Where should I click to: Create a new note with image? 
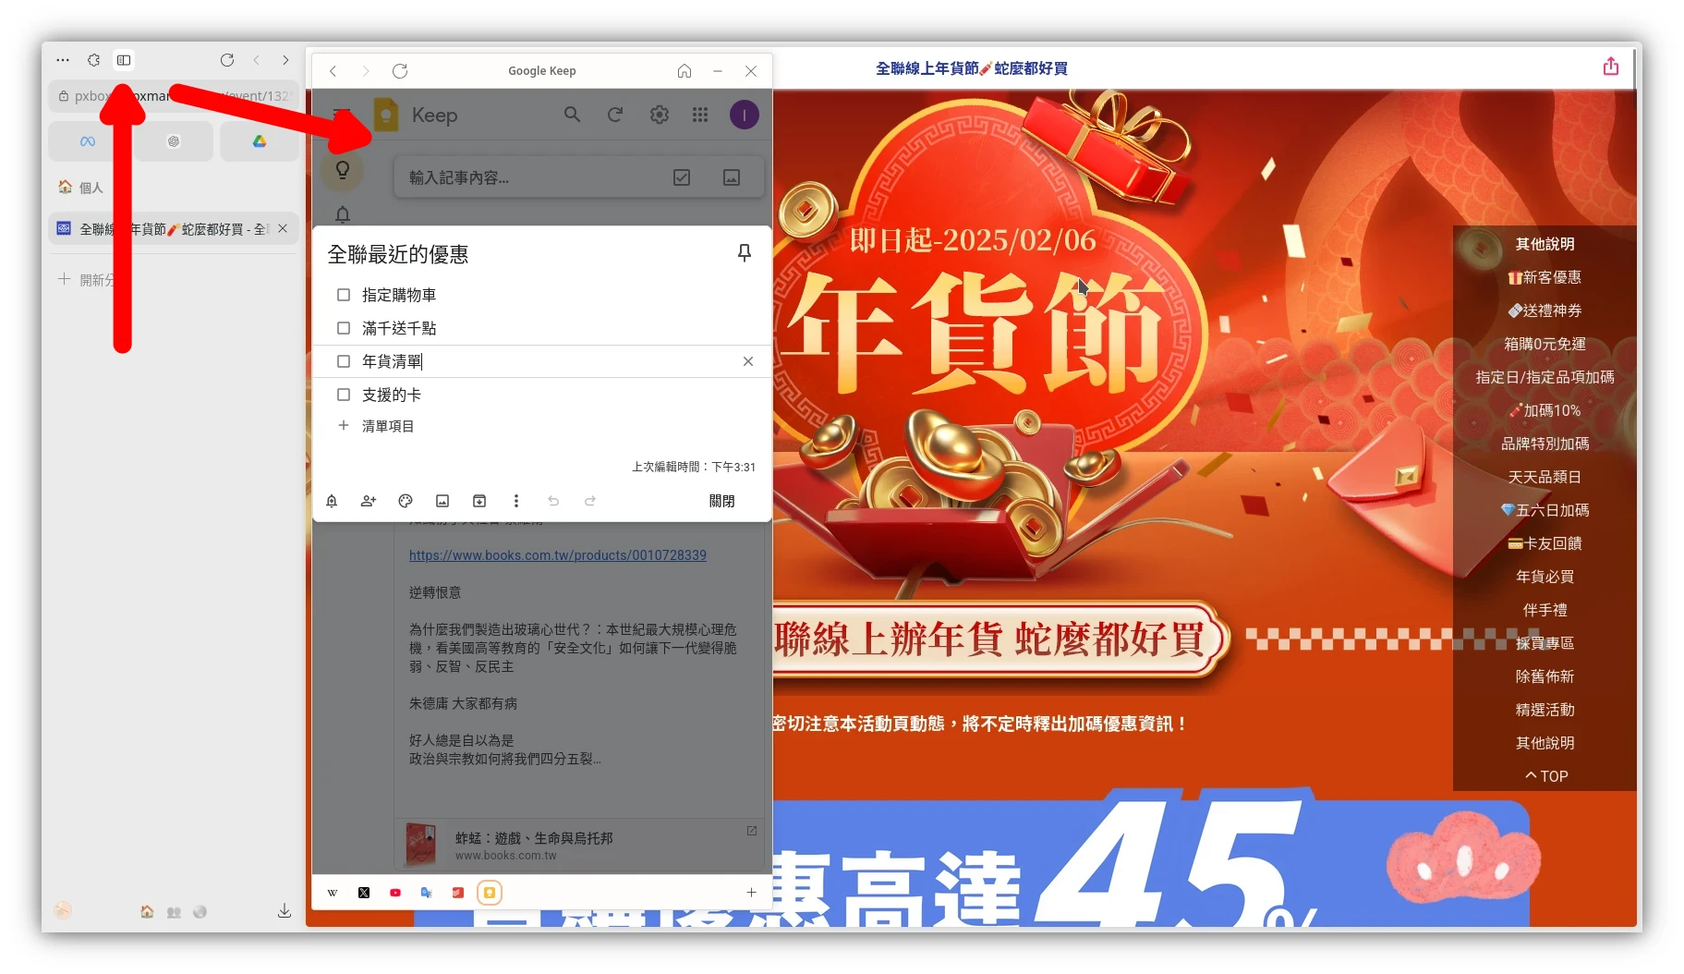click(732, 177)
